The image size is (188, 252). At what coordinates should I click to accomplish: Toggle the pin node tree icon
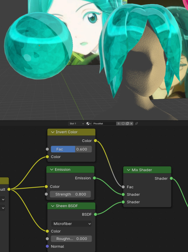point(136,124)
